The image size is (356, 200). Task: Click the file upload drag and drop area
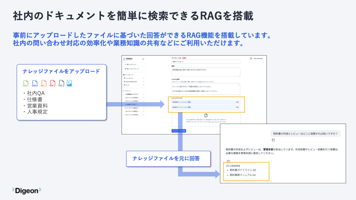click(206, 119)
